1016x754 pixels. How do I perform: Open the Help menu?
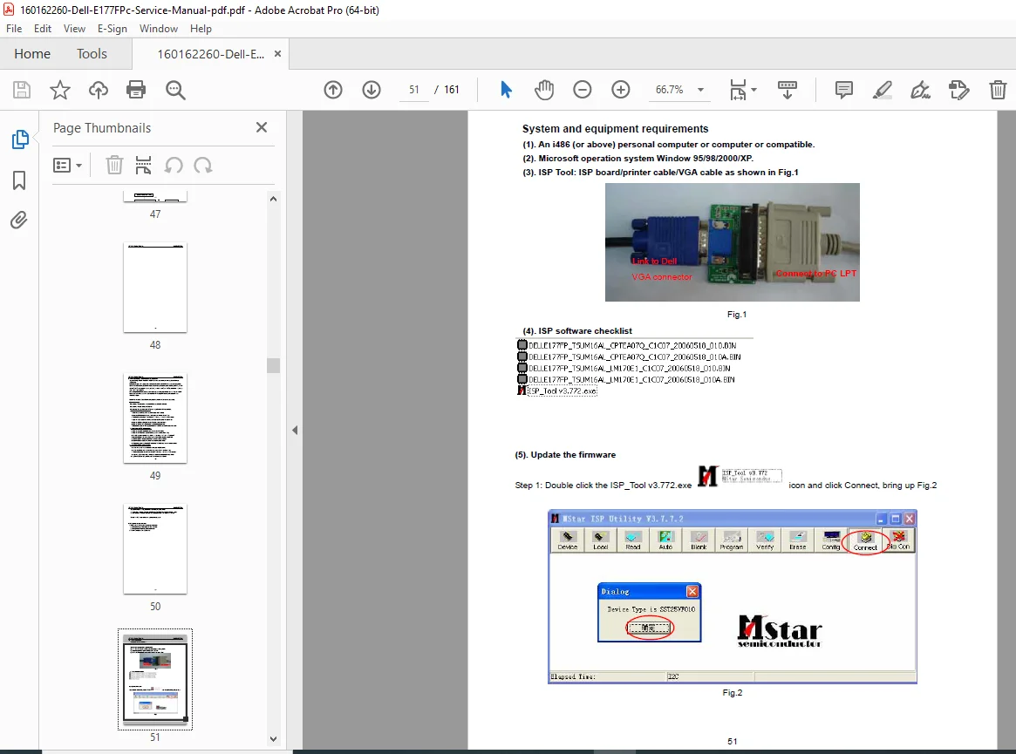coord(201,29)
